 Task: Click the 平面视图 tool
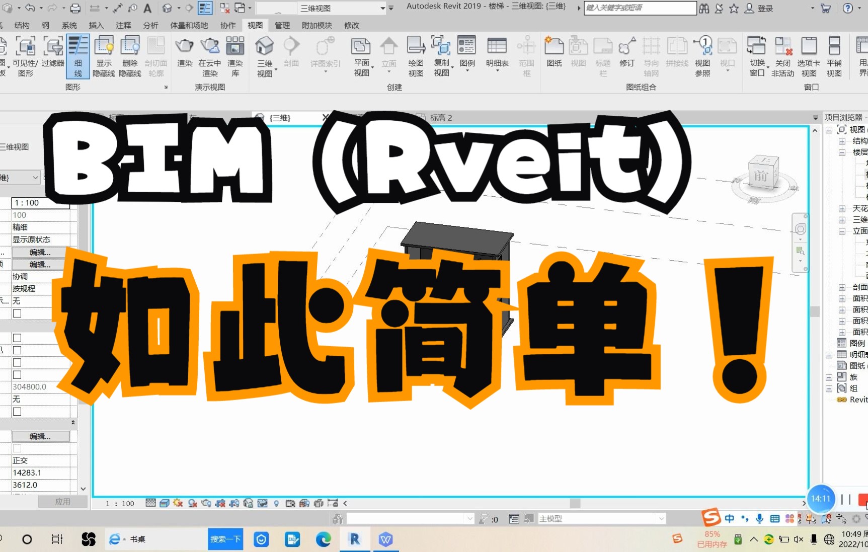(x=361, y=56)
